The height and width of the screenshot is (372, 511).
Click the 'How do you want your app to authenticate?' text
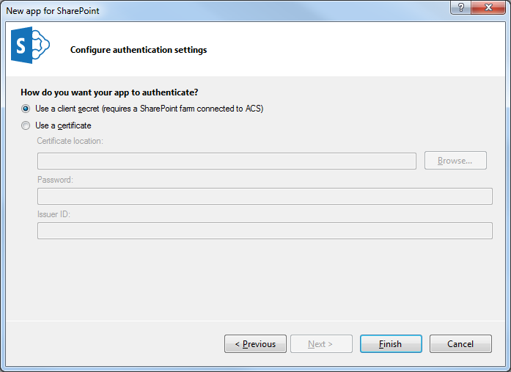(x=109, y=92)
